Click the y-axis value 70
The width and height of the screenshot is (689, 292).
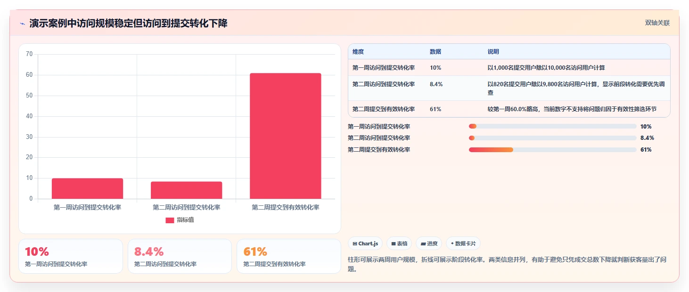click(29, 54)
